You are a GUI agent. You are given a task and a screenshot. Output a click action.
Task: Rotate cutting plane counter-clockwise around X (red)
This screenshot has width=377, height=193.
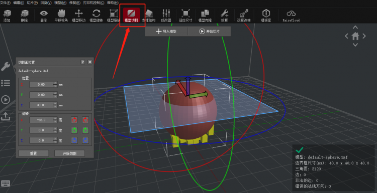pyautogui.click(x=74, y=120)
